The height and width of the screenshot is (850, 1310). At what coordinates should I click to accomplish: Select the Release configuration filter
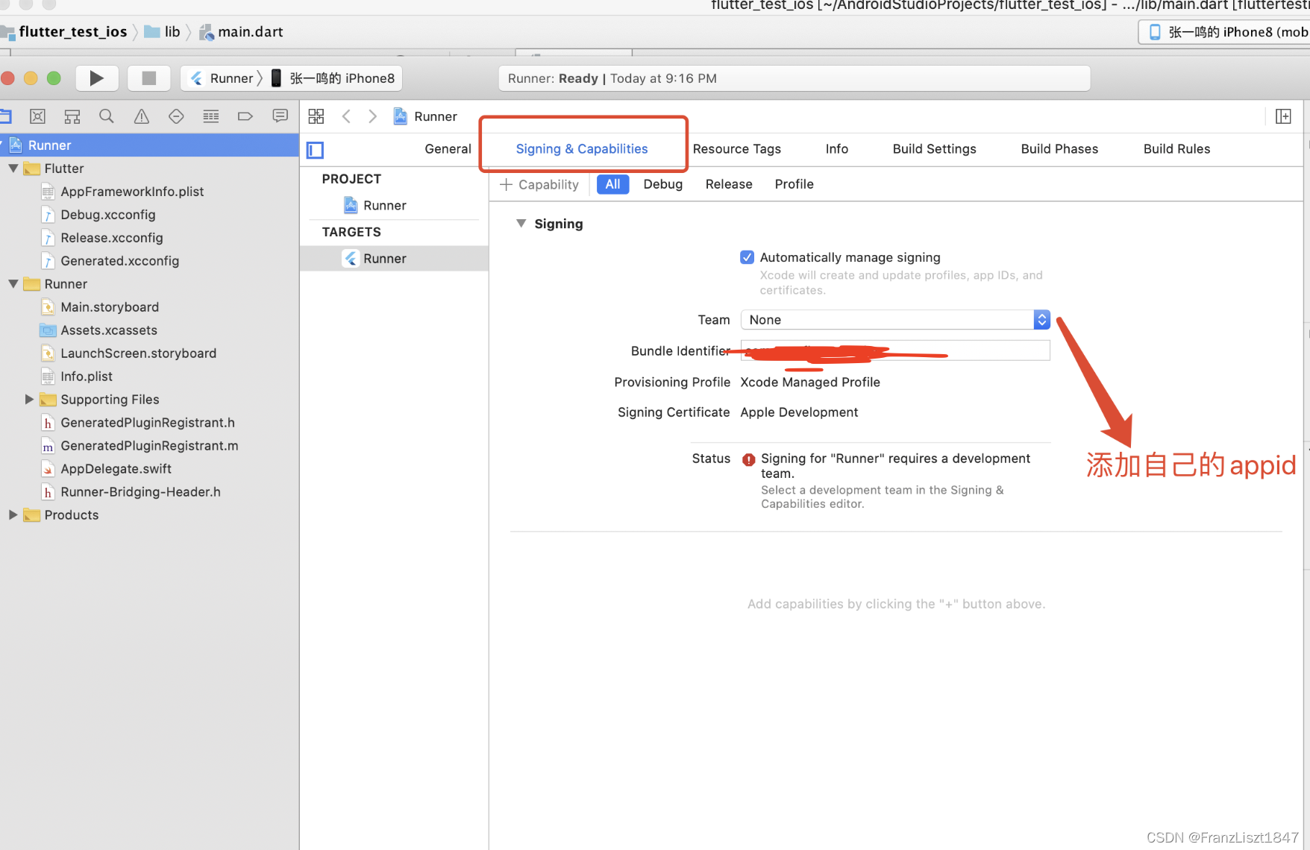click(x=729, y=184)
